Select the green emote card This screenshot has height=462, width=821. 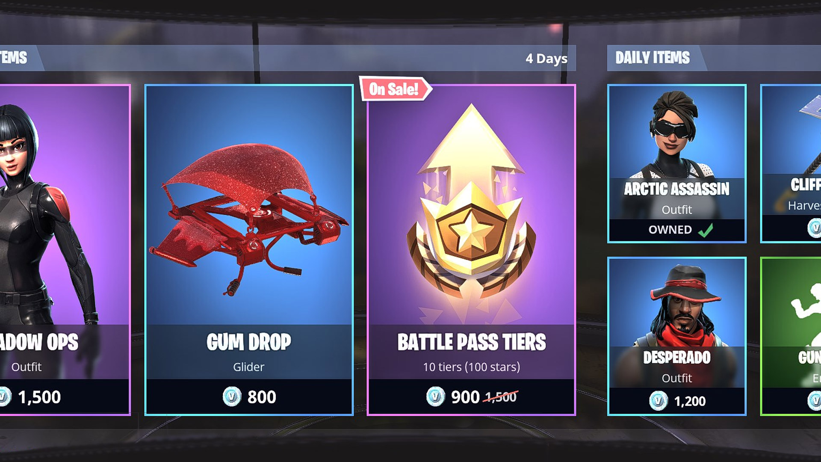(791, 336)
